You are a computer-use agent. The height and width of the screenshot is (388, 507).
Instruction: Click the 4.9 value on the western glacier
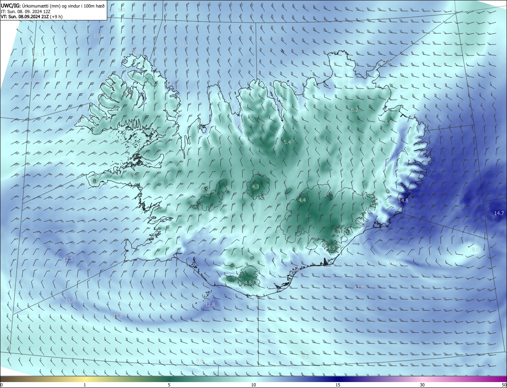[206, 190]
